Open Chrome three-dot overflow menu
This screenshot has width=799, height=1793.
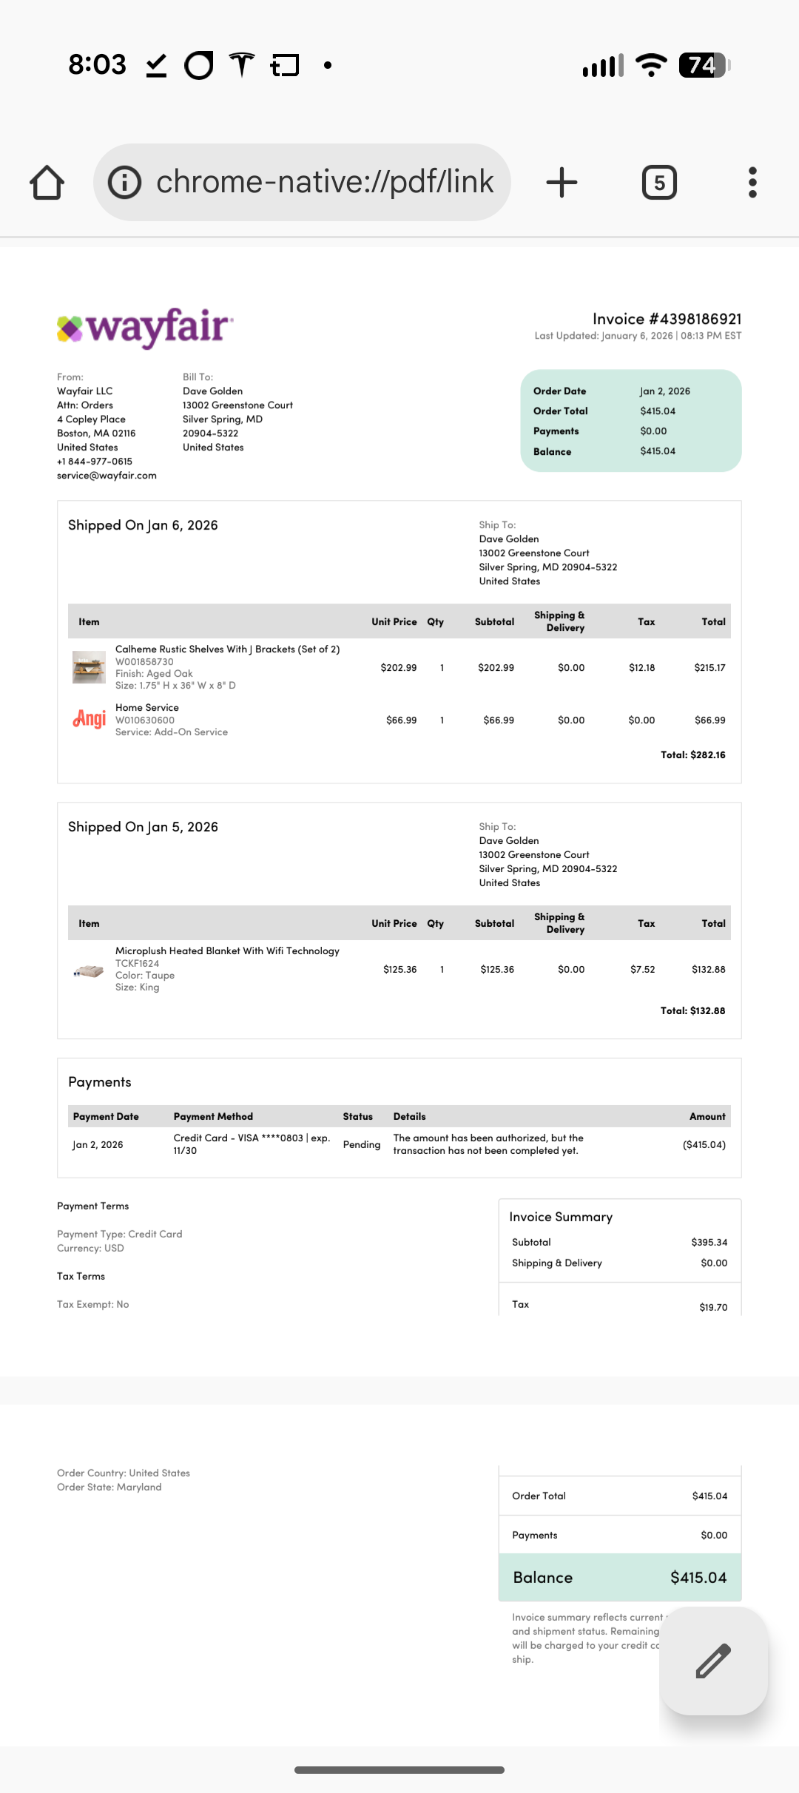[752, 182]
